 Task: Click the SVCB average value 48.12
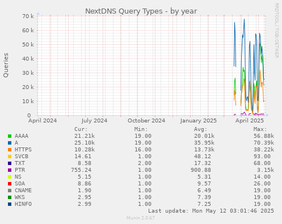203,157
